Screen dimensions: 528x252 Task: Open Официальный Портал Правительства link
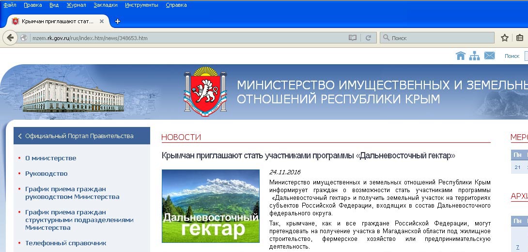(x=79, y=136)
